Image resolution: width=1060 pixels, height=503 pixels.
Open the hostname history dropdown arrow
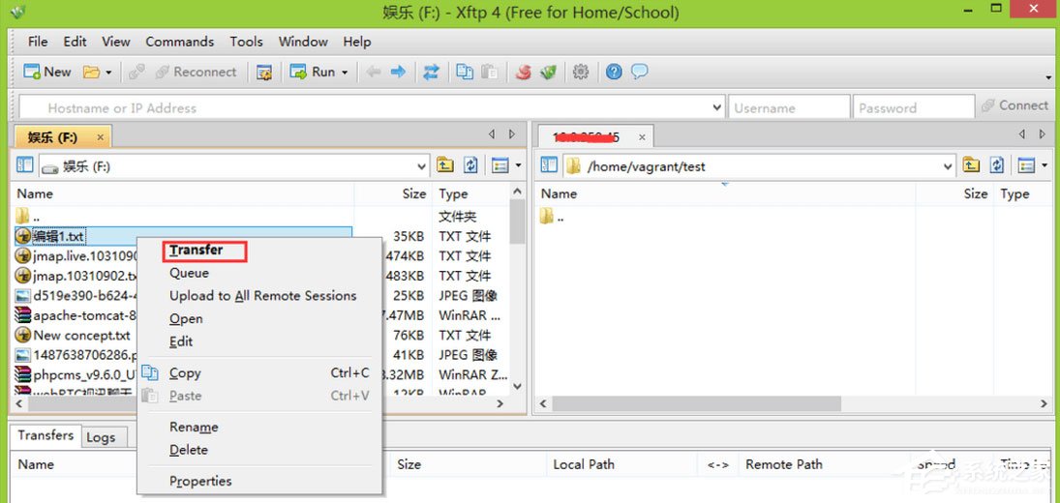[717, 107]
